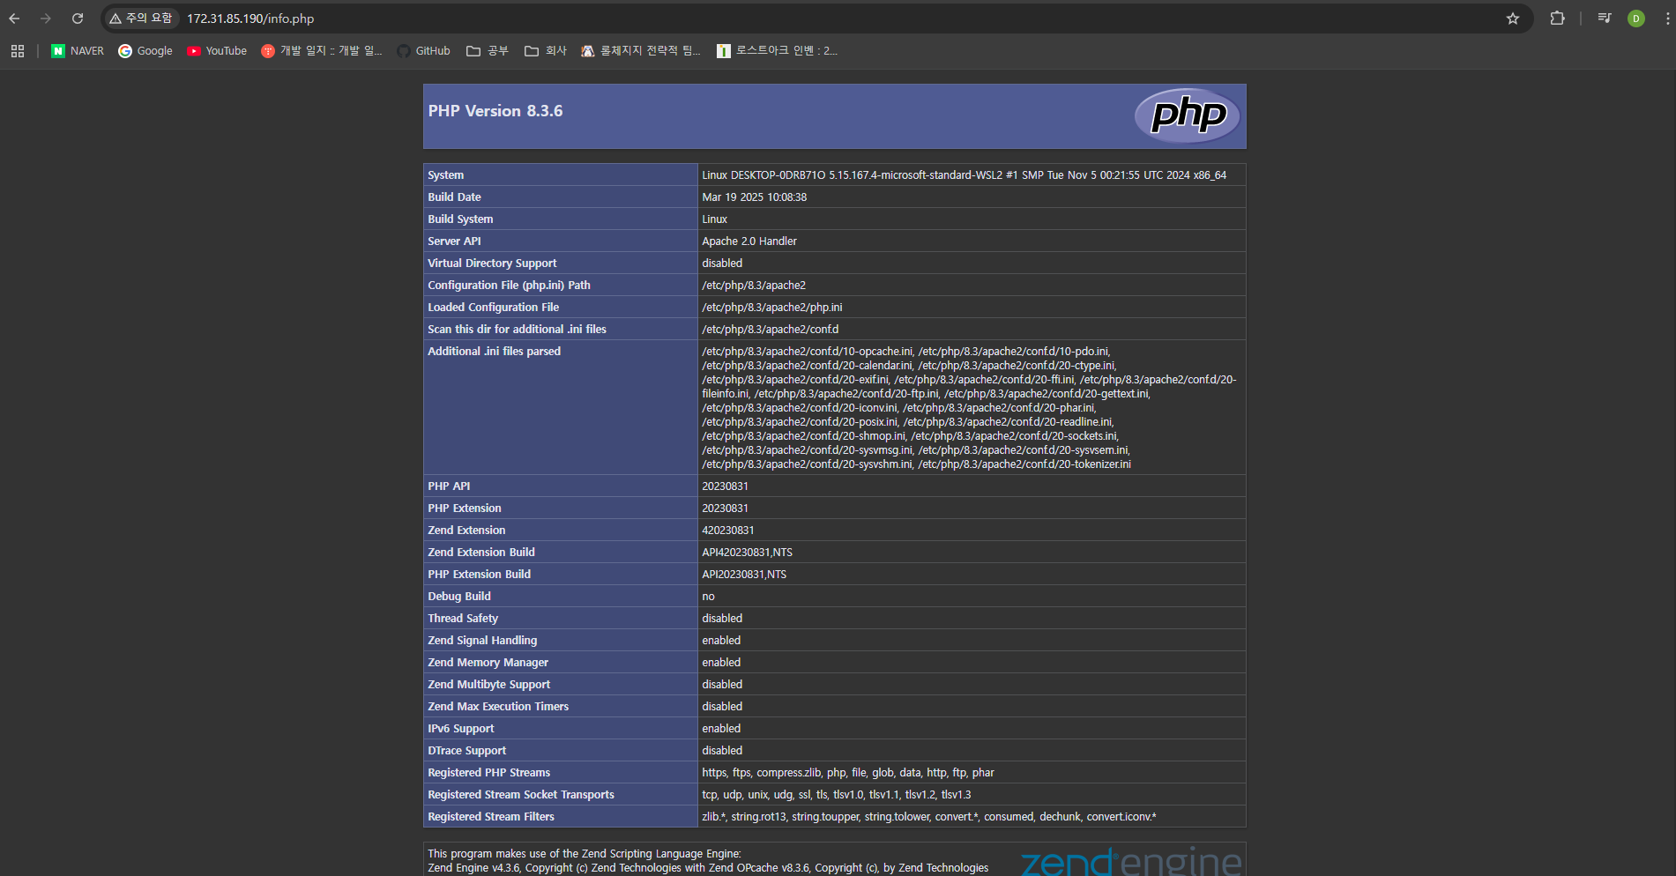Click the PHP API row label
Screen dimensions: 1676x876
click(449, 486)
